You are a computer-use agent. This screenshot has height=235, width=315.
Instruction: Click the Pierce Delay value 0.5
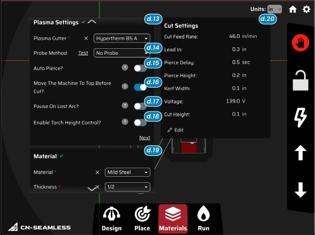tap(236, 62)
